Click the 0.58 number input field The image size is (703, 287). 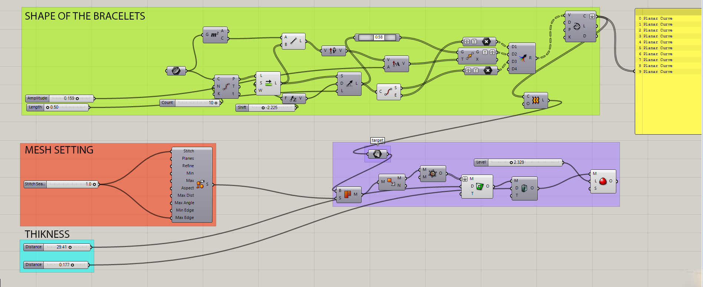point(378,37)
